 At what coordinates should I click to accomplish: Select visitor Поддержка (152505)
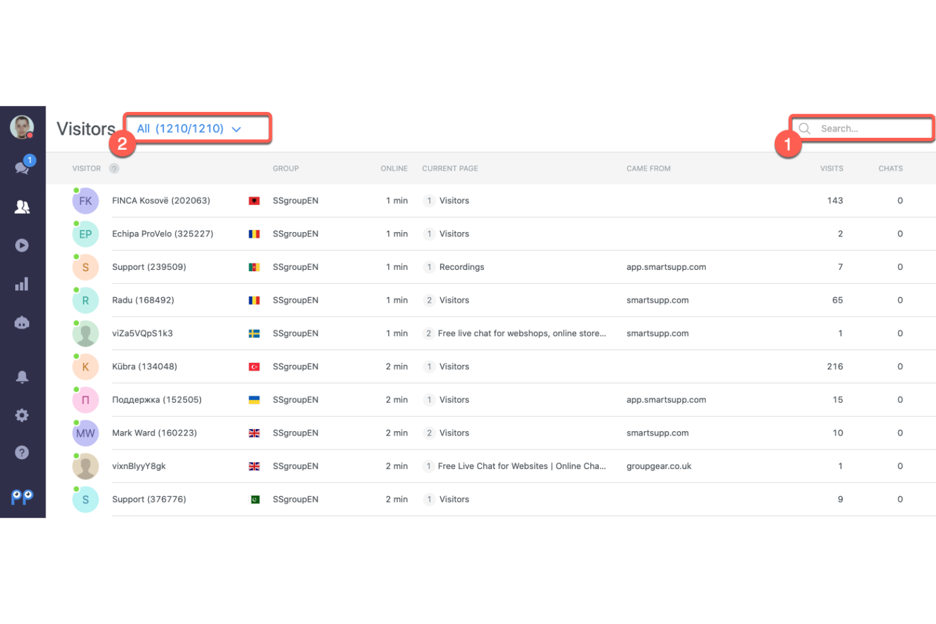point(157,400)
